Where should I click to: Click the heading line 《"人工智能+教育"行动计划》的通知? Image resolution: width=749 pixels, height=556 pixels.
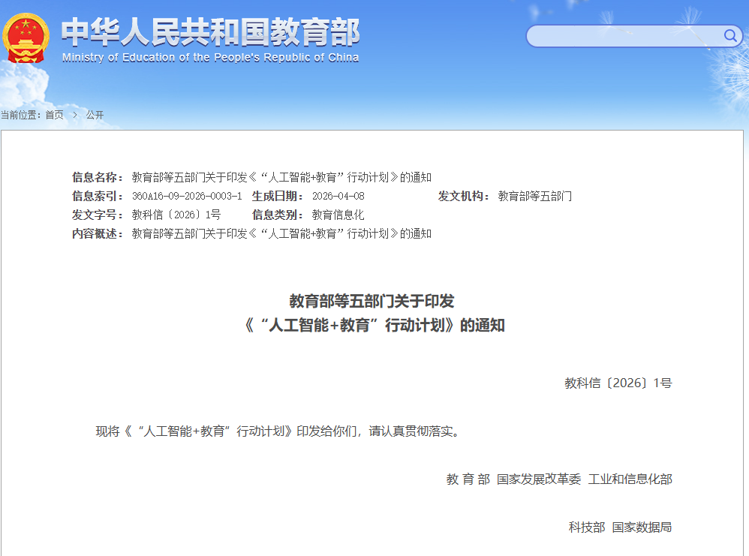(x=374, y=326)
